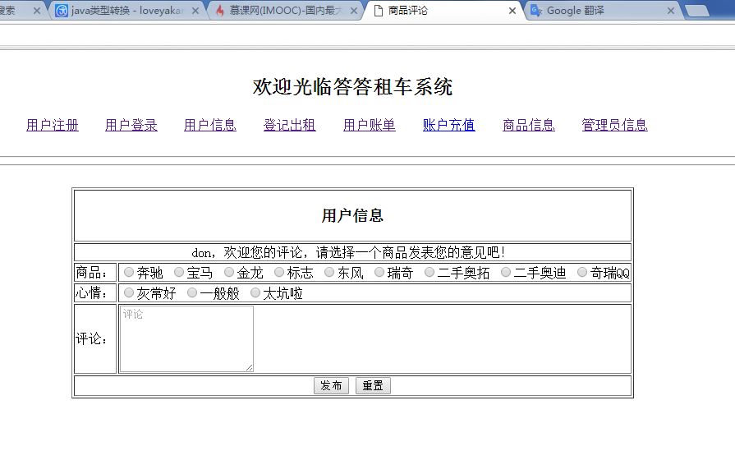
Task: Switch to the Google 翻译 browser tab
Action: (x=604, y=11)
